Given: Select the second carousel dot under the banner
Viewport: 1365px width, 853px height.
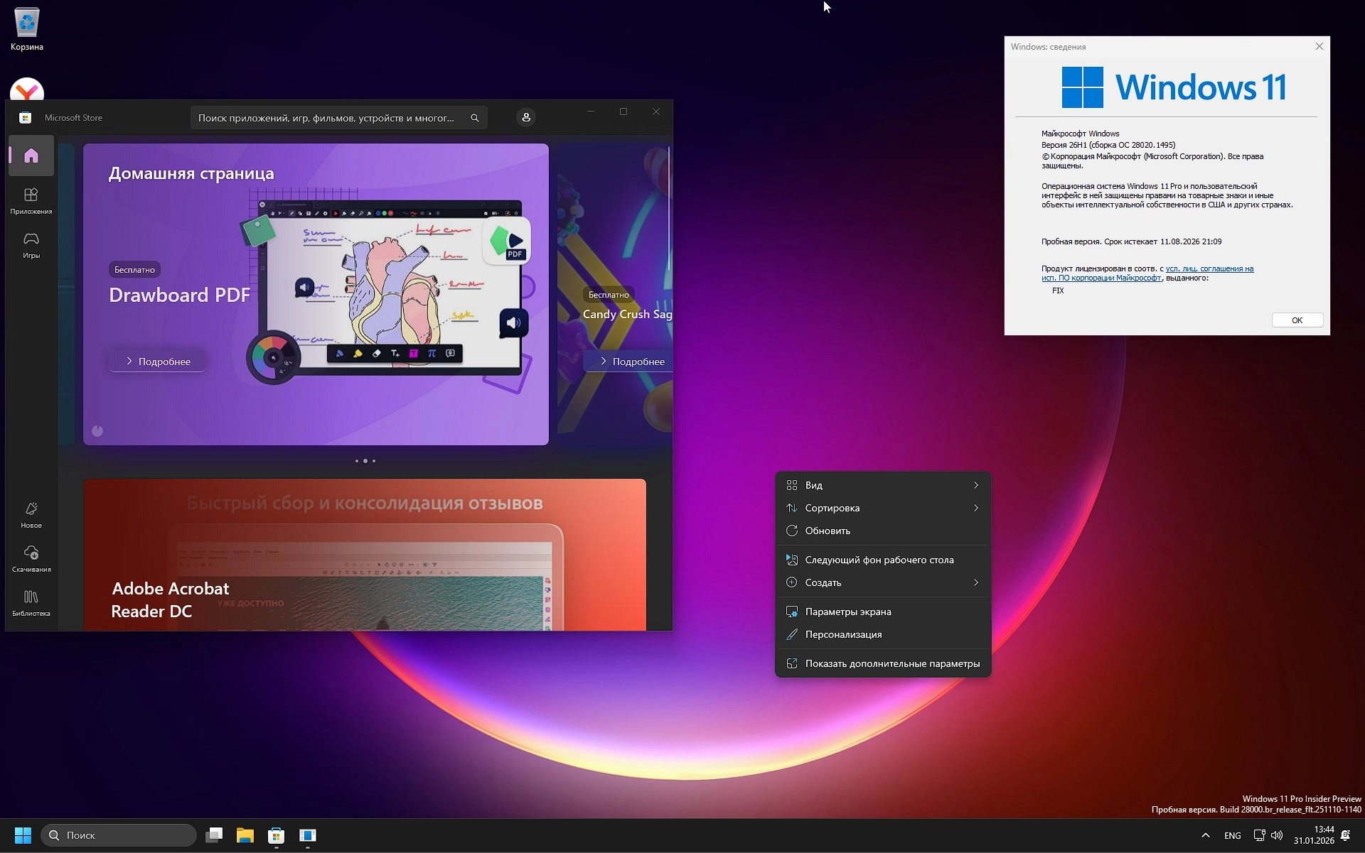Looking at the screenshot, I should [x=365, y=460].
